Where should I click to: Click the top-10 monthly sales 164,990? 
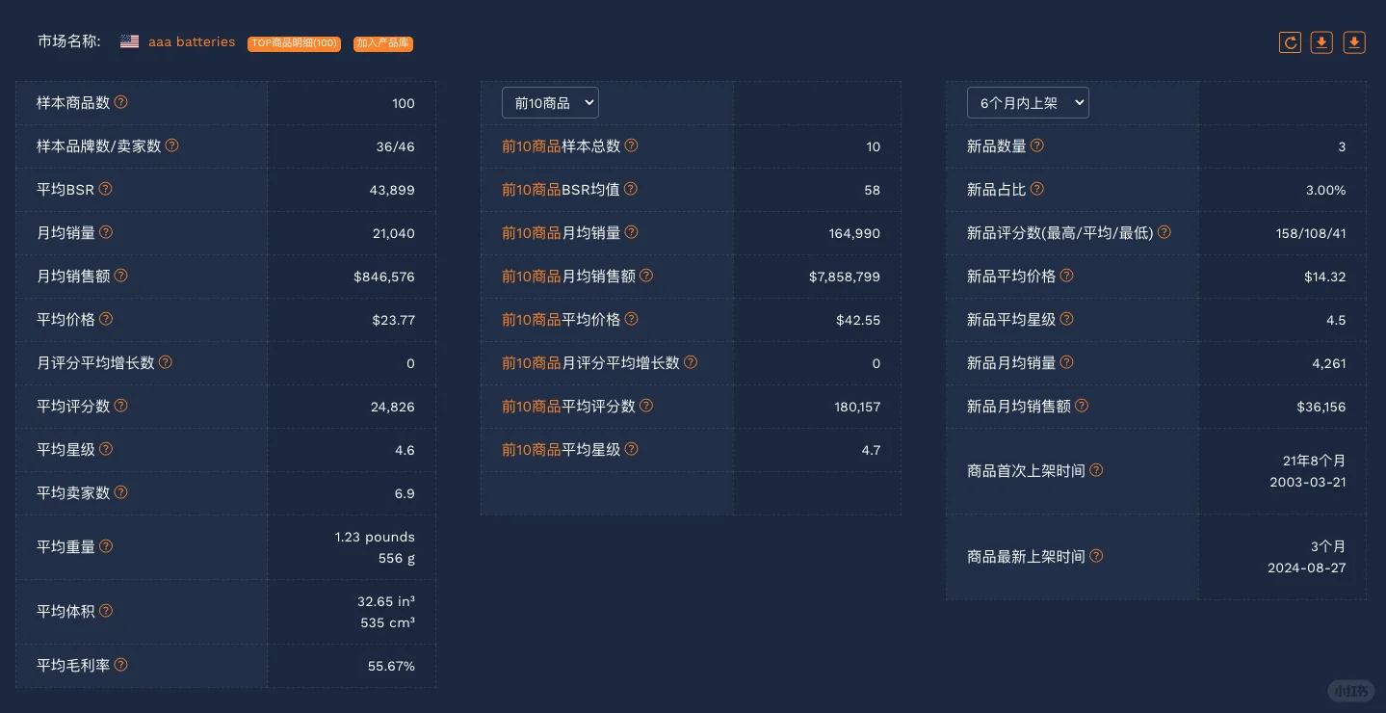pos(854,233)
